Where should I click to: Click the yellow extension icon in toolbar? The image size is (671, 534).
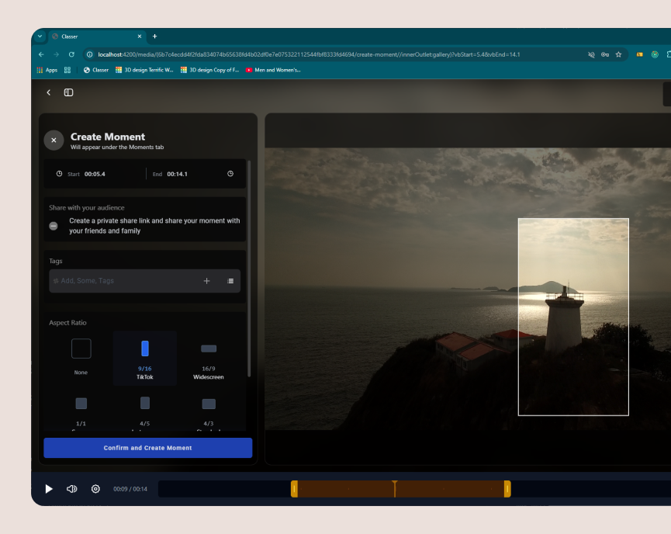639,54
